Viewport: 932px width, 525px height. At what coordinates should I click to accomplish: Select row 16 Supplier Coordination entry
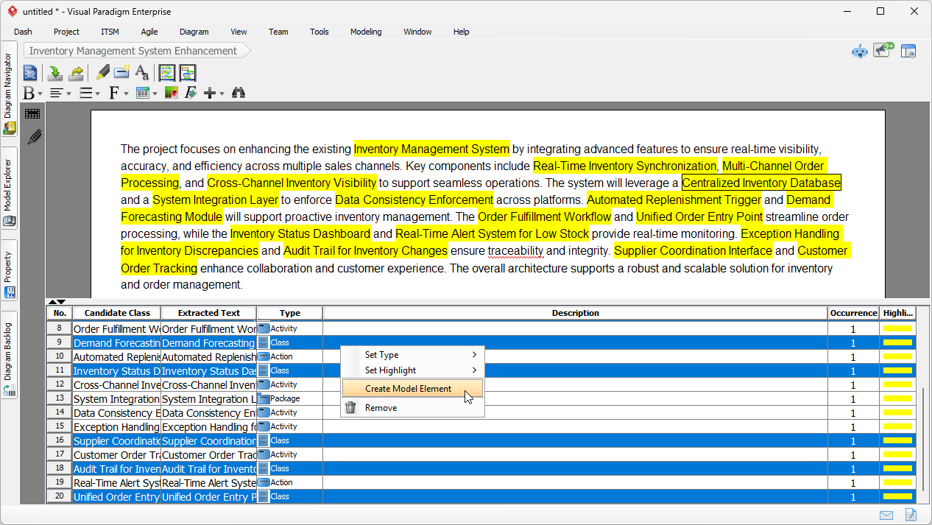click(116, 440)
